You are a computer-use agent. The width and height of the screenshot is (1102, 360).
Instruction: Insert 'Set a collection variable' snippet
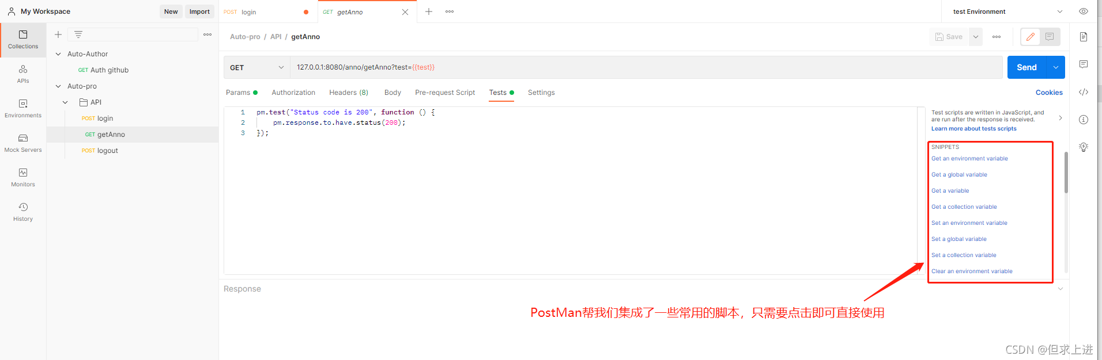(x=964, y=255)
